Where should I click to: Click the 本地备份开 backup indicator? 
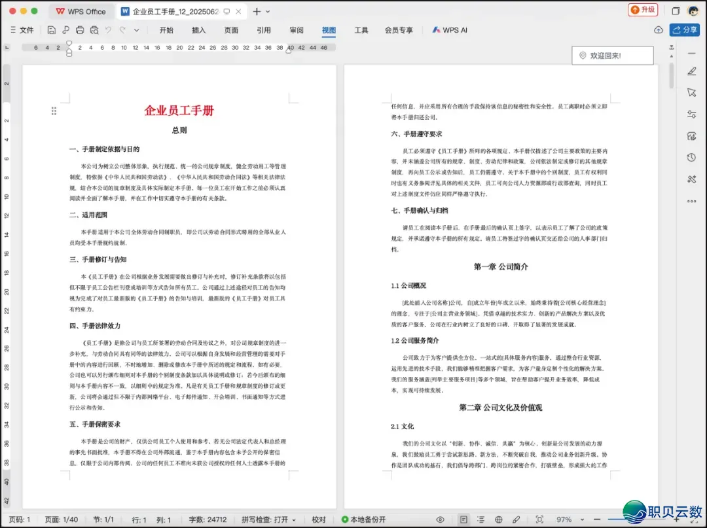click(x=363, y=519)
